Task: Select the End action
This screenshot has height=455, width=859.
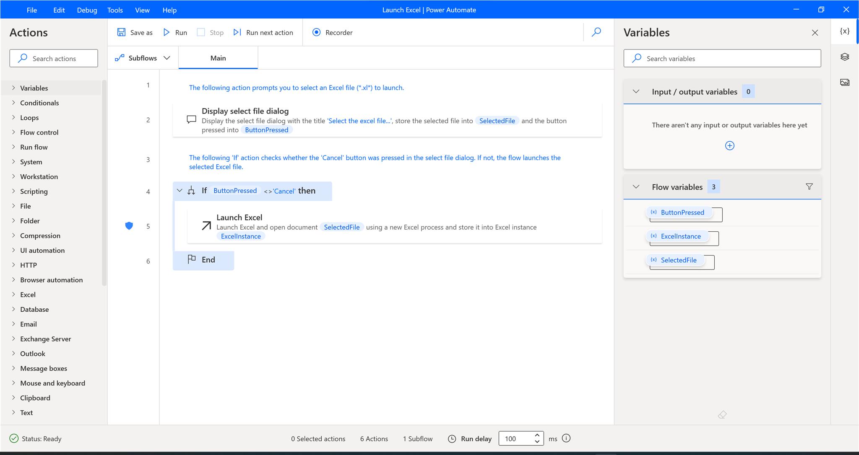Action: [203, 260]
